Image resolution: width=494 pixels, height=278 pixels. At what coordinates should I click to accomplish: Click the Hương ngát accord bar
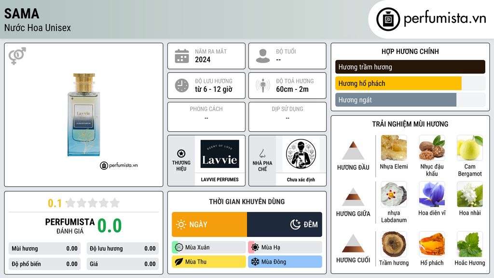(410, 99)
